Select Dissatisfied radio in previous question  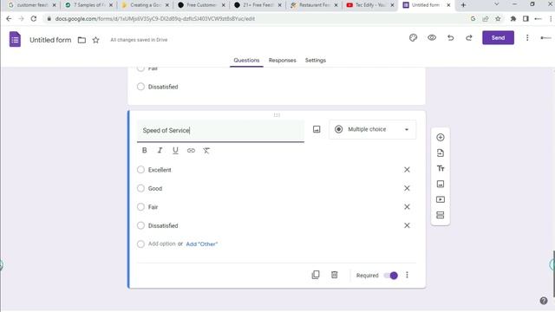pyautogui.click(x=140, y=87)
